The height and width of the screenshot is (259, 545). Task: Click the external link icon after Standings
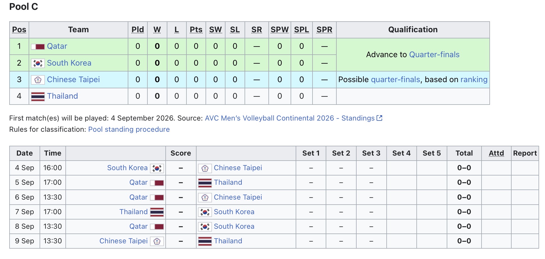pyautogui.click(x=379, y=118)
